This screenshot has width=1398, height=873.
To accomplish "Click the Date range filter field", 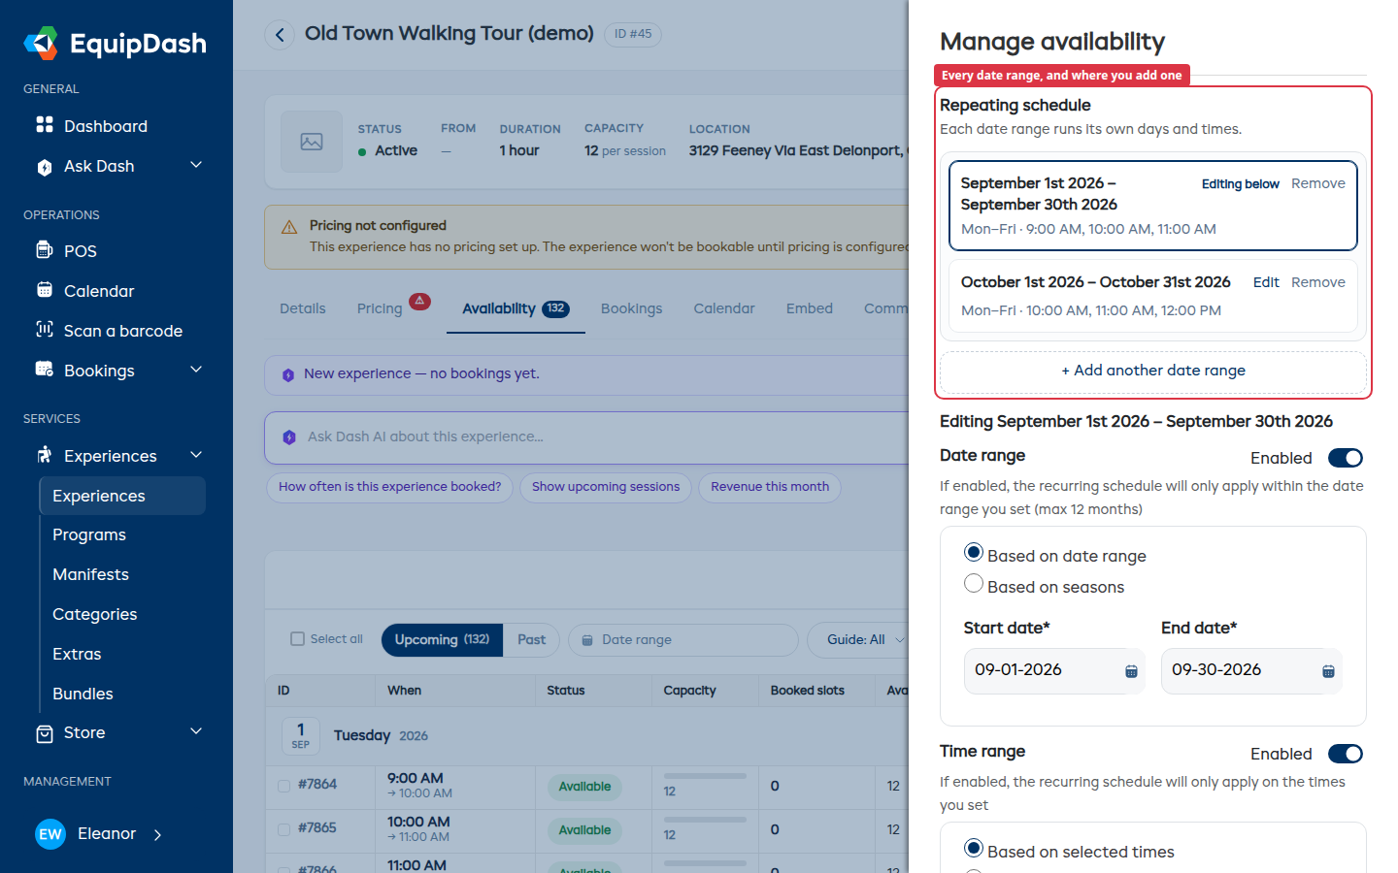I will [683, 640].
